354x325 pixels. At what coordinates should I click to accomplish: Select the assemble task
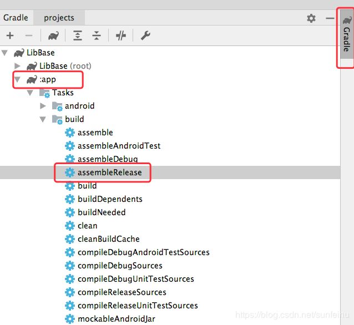(170, 133)
